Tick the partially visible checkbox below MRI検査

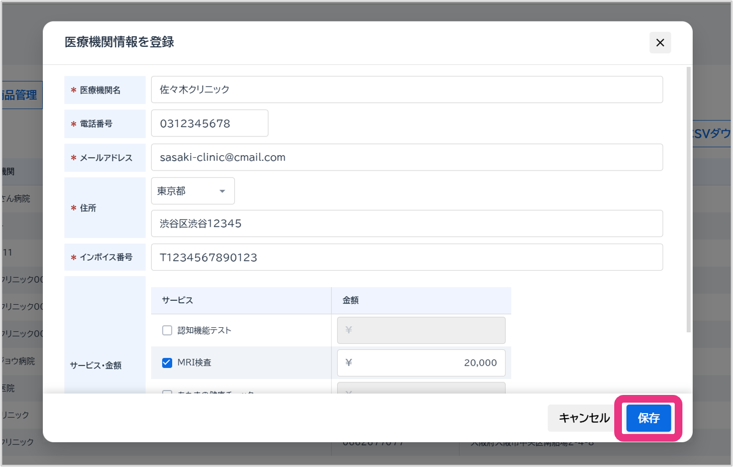coord(167,393)
